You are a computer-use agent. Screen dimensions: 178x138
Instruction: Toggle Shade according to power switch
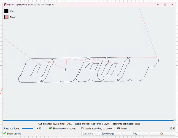coord(82,128)
